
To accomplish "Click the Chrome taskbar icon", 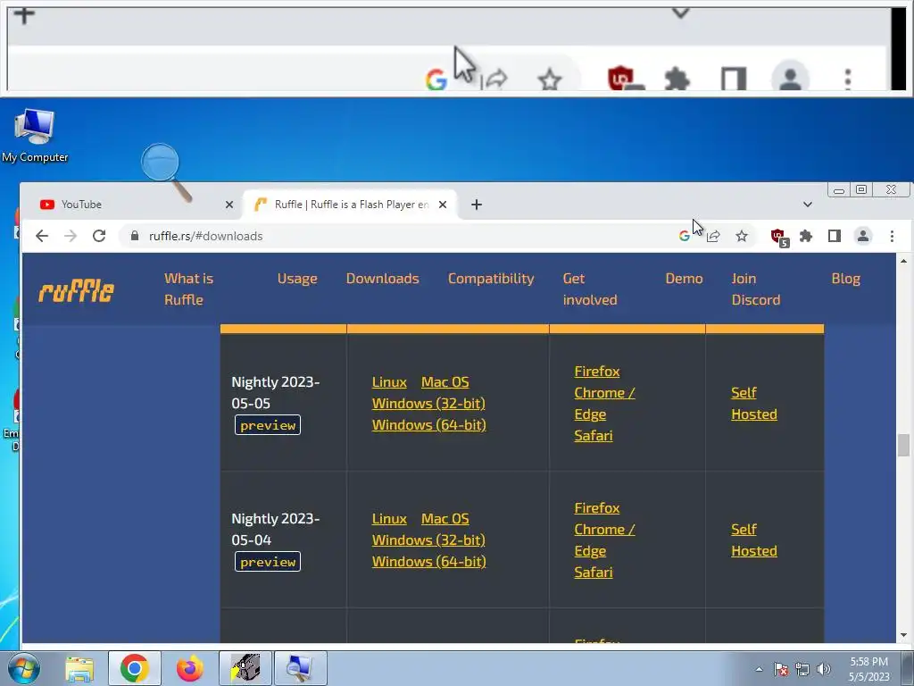I will point(135,668).
